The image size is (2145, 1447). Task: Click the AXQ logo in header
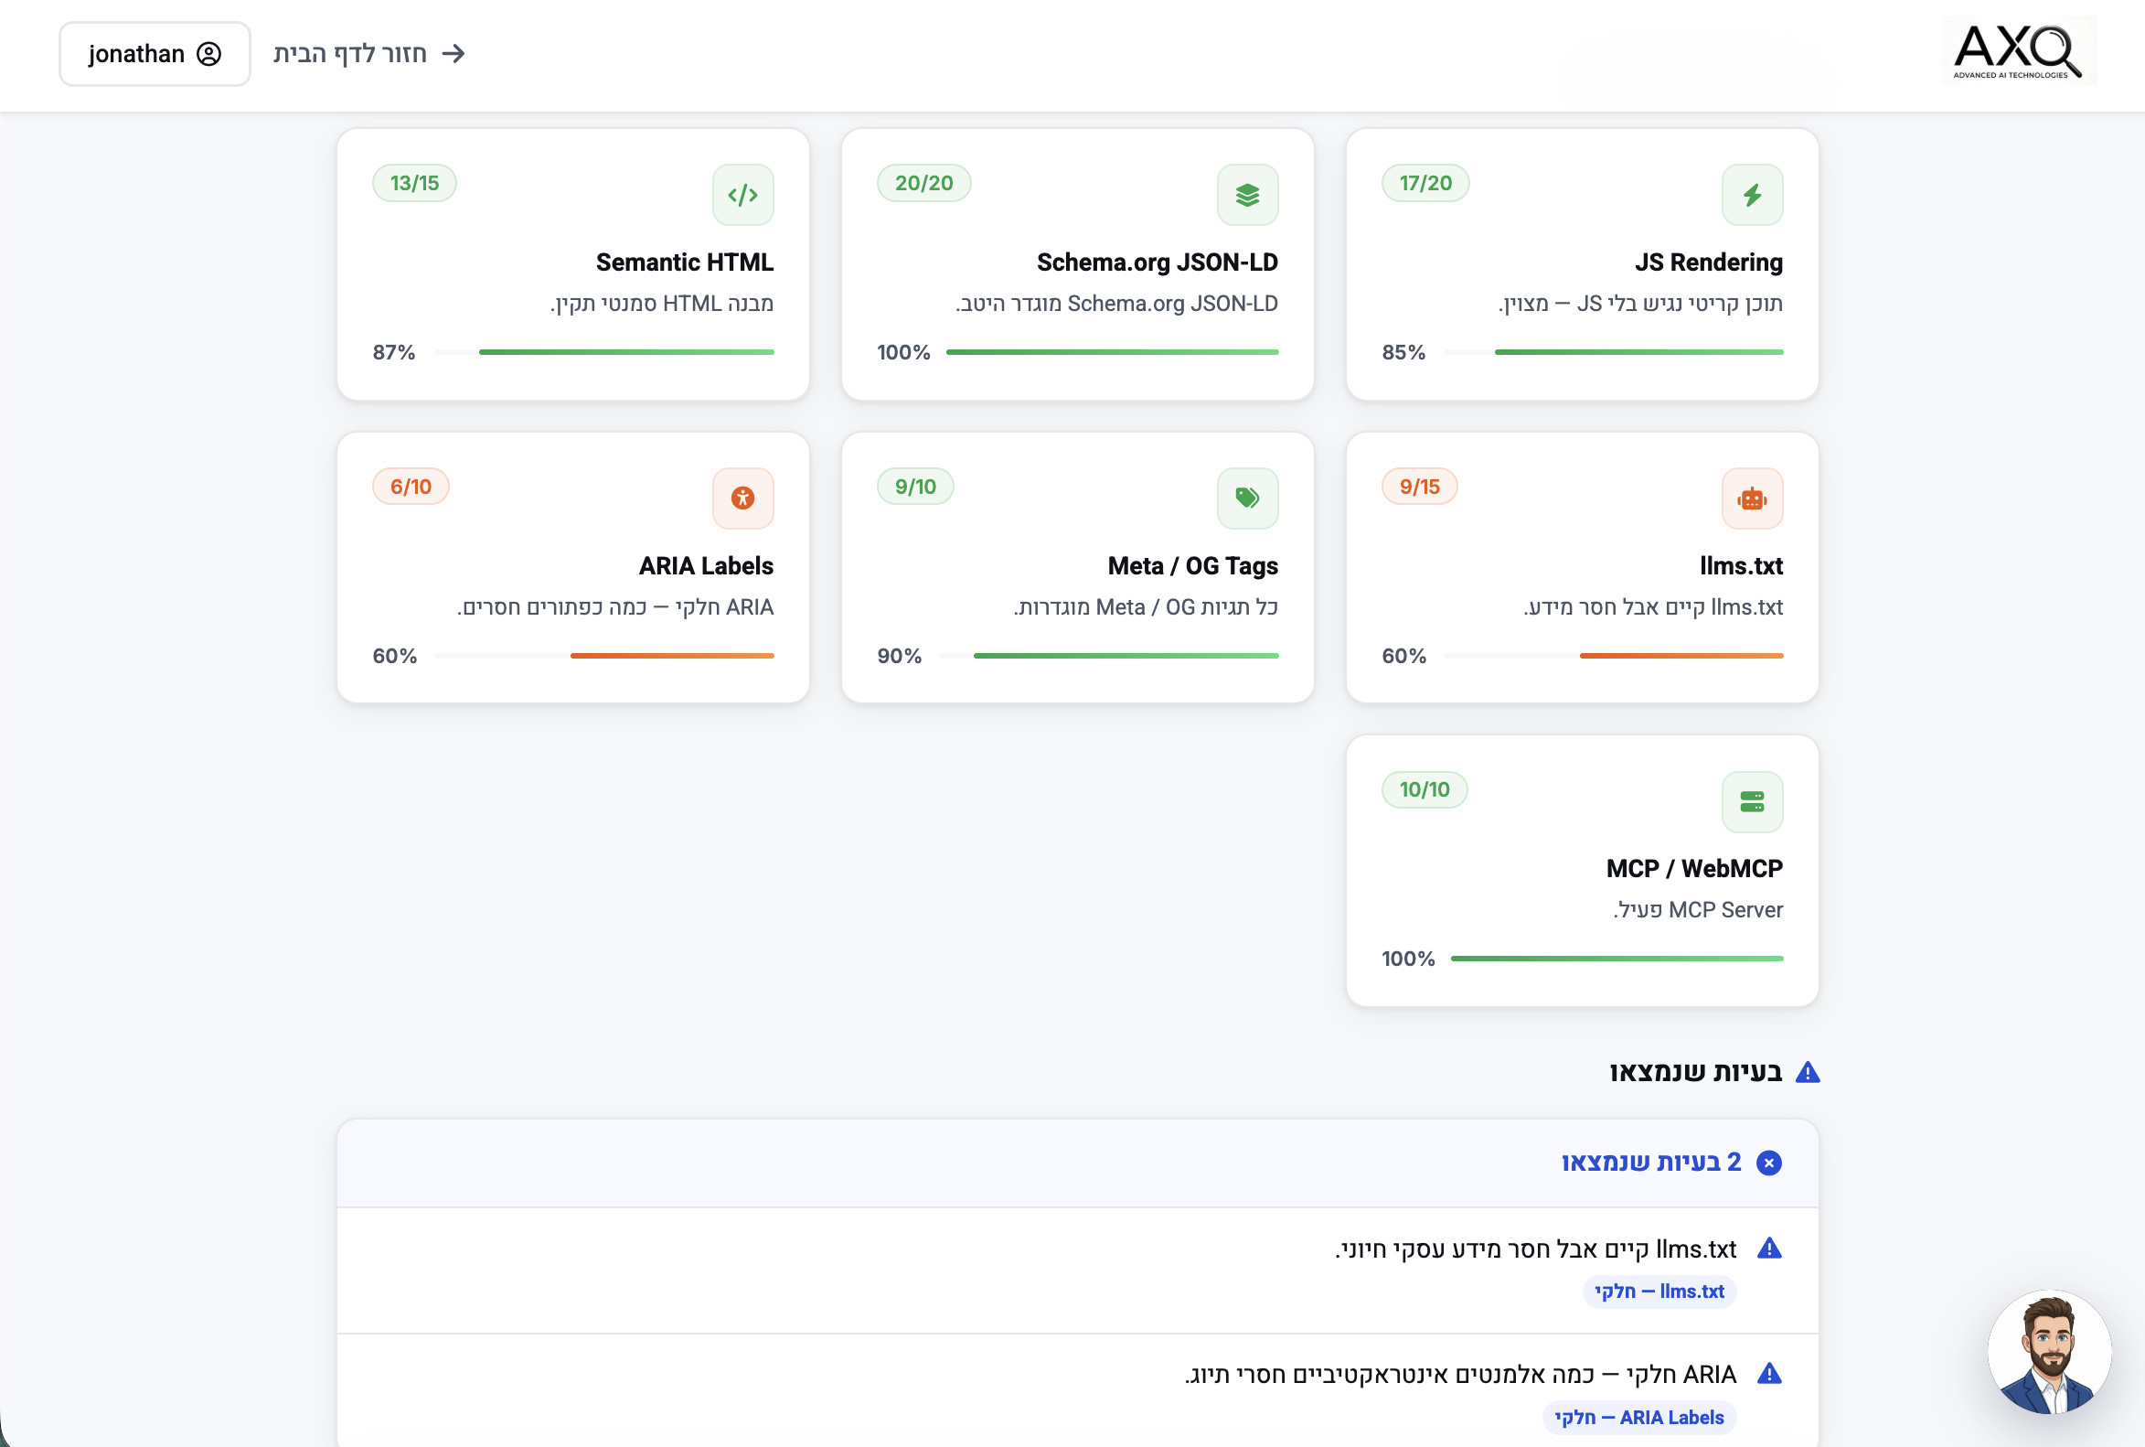pos(2018,51)
